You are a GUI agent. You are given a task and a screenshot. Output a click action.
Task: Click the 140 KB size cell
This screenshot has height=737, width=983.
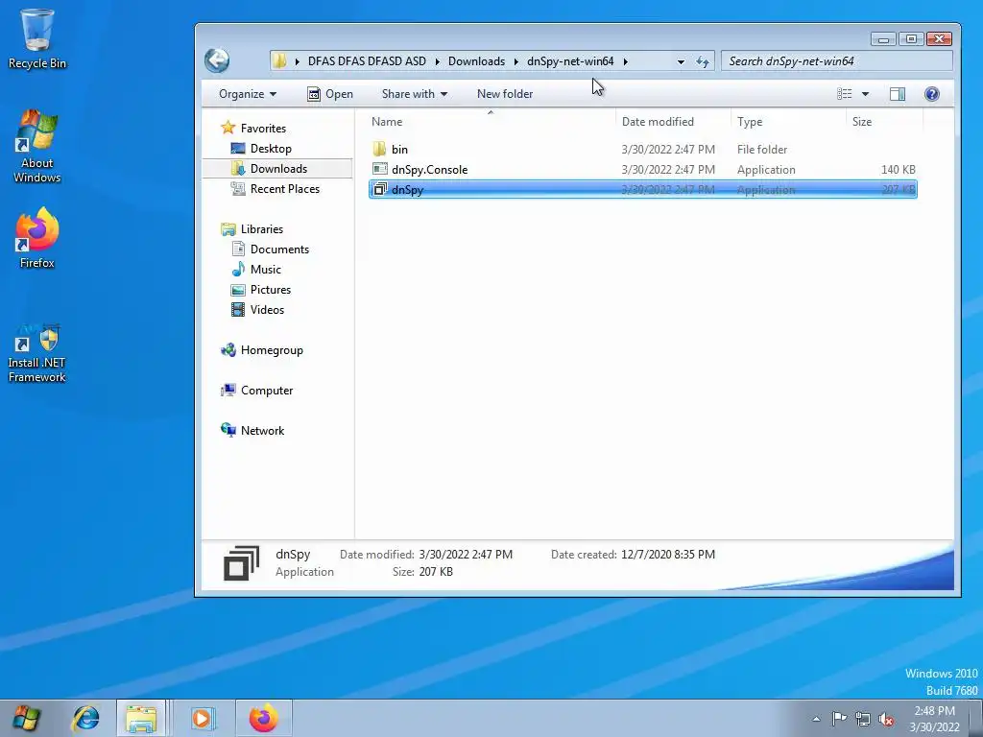(898, 169)
